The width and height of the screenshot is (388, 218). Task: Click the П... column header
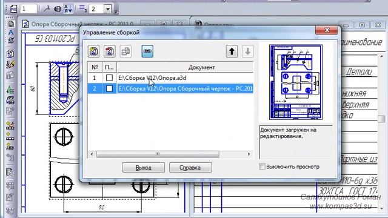[109, 67]
